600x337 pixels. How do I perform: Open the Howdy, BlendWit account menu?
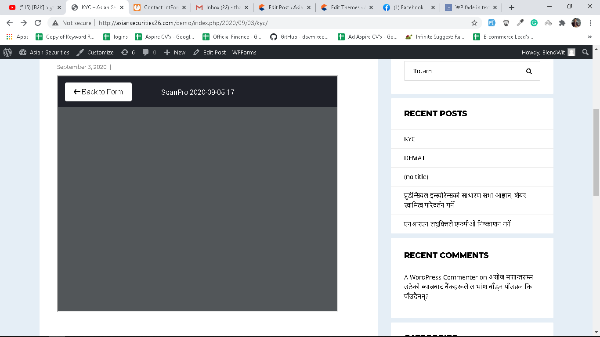click(x=548, y=52)
